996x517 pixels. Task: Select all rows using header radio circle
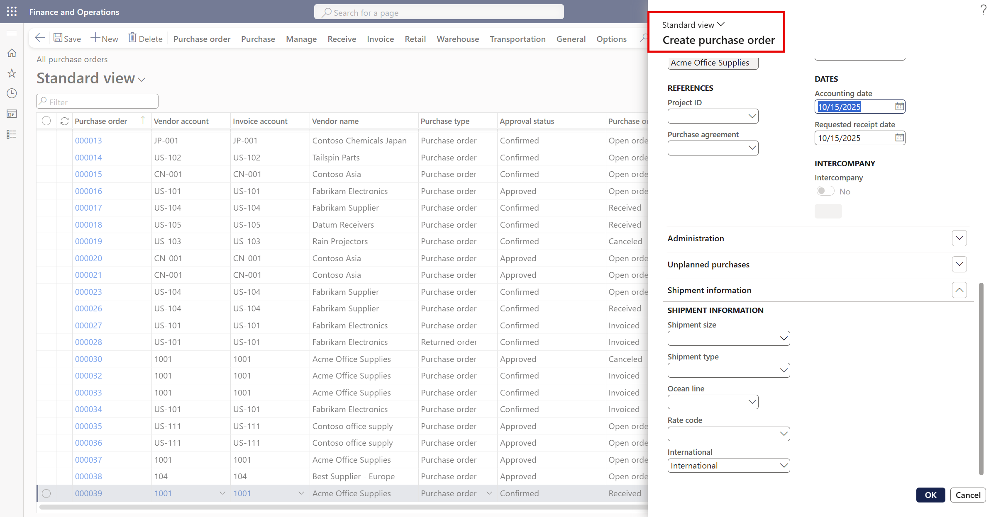[46, 121]
